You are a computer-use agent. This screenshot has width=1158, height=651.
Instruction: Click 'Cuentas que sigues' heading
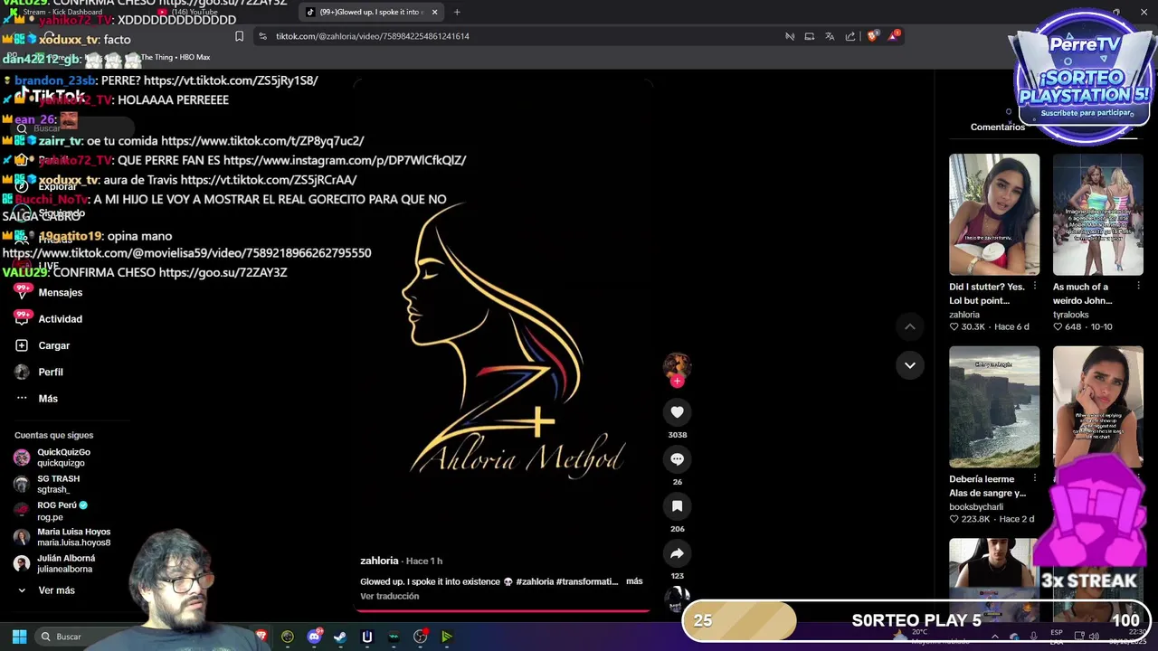click(53, 435)
